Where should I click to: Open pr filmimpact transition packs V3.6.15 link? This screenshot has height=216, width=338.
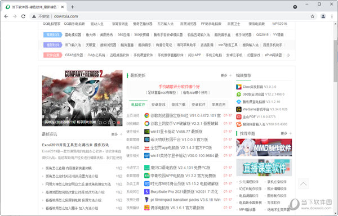(185, 200)
